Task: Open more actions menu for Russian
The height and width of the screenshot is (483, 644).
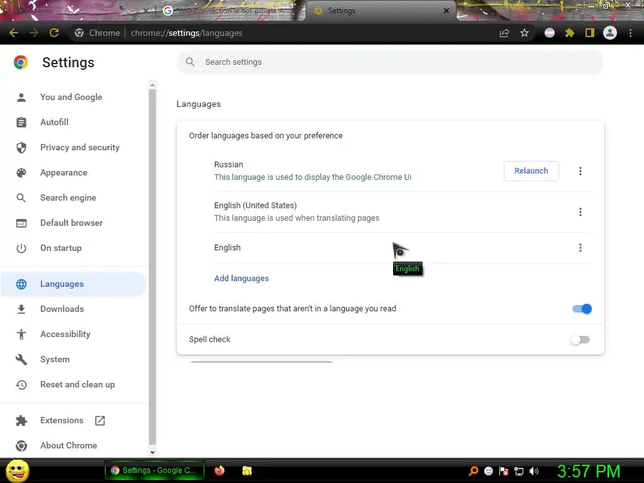Action: [580, 171]
